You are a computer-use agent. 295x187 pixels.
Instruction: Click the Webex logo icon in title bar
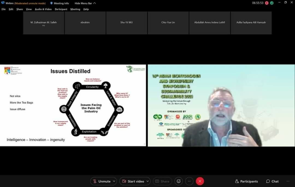pyautogui.click(x=3, y=3)
